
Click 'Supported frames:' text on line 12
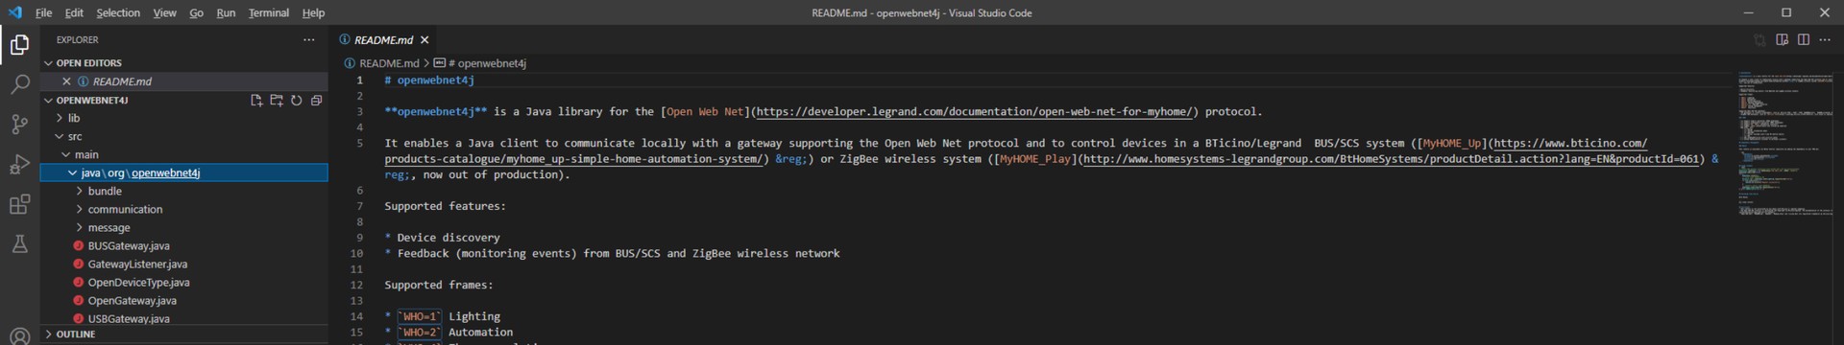439,285
